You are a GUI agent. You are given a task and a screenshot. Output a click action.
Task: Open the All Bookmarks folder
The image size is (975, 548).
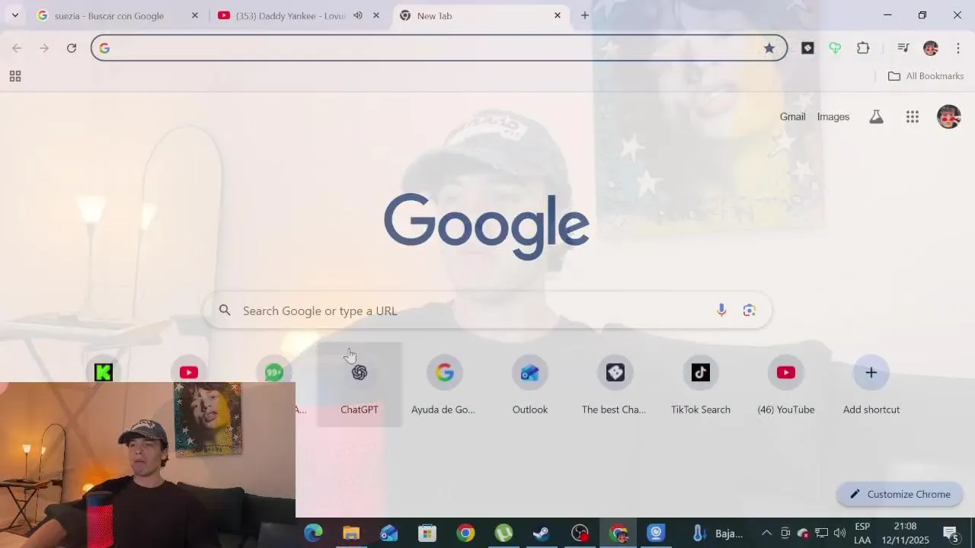point(925,76)
